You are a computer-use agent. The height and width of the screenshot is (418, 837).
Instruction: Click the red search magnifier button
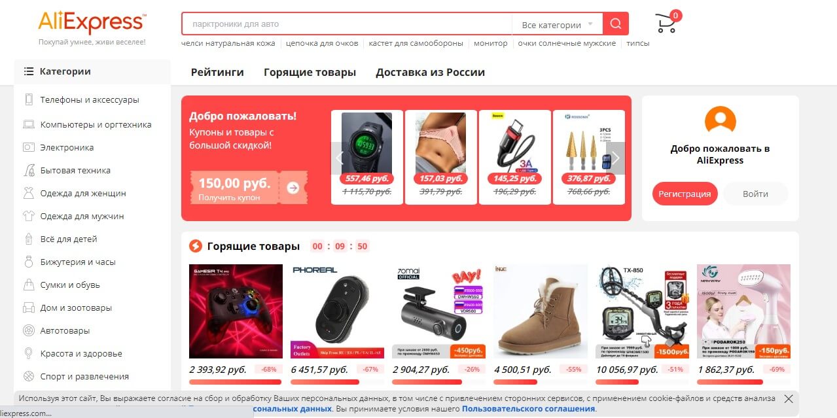615,24
